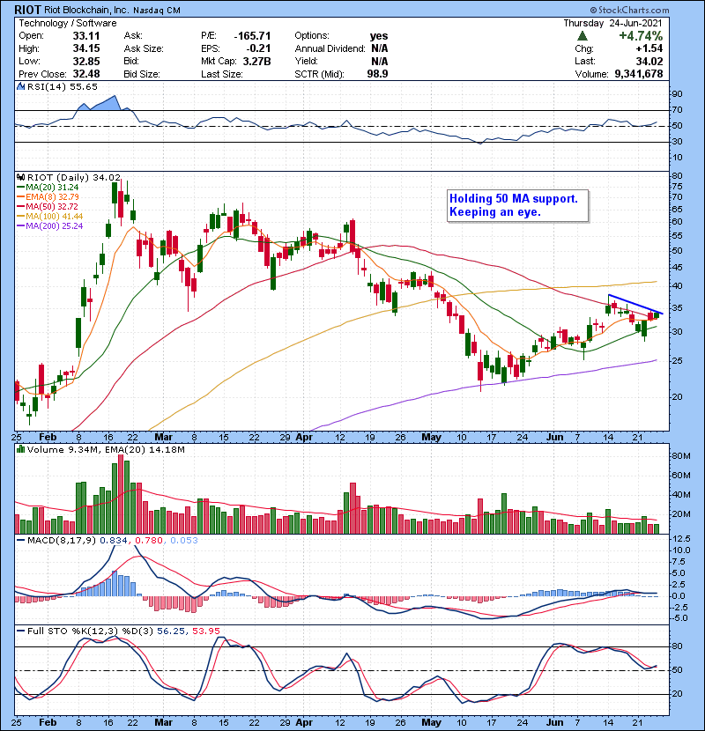
Task: Click the MA(50) 32.72 legend entry
Action: pos(48,206)
